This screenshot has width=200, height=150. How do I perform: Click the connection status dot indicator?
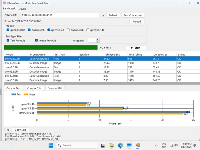(103, 16)
